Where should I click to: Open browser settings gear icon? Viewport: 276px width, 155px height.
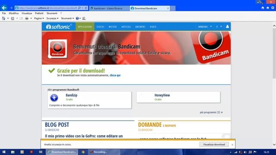click(x=273, y=8)
